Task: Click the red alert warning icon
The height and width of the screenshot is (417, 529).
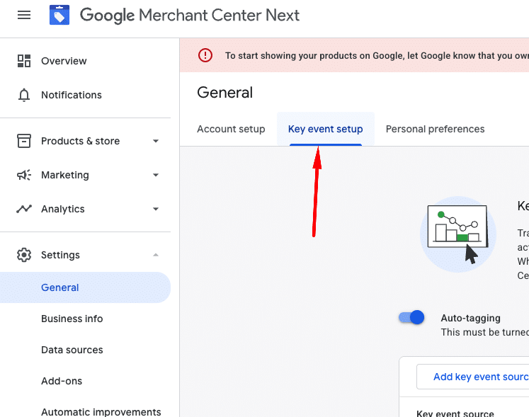Action: [205, 55]
